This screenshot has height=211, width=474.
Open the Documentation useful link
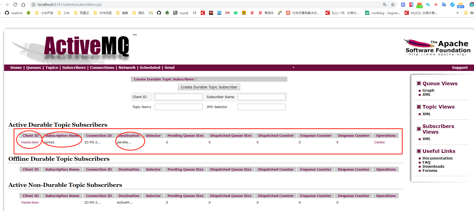tap(438, 158)
